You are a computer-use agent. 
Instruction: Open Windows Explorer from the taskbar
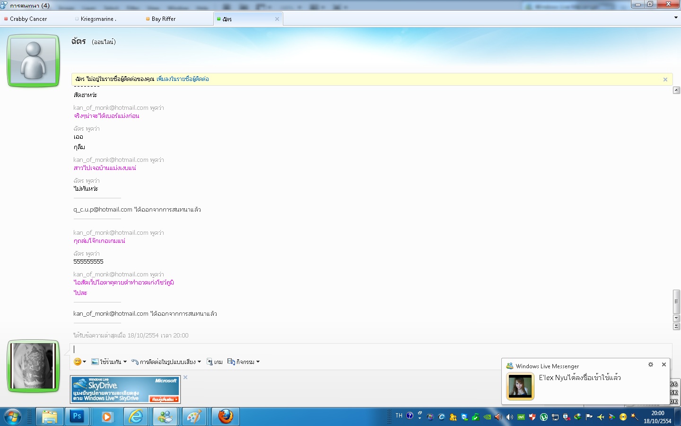pos(49,417)
